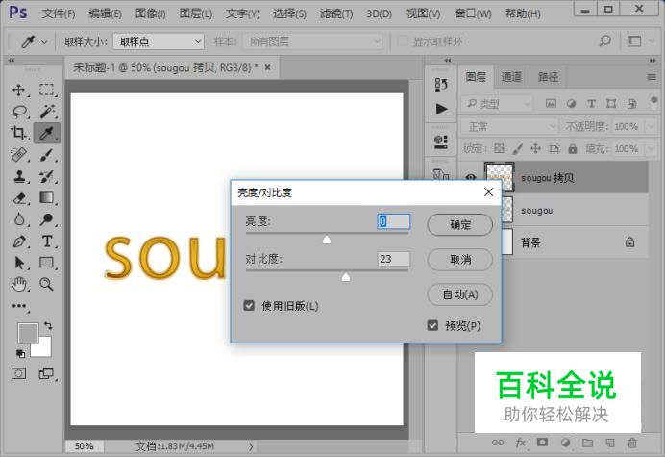
Task: Click the fx layer style icon
Action: (521, 443)
